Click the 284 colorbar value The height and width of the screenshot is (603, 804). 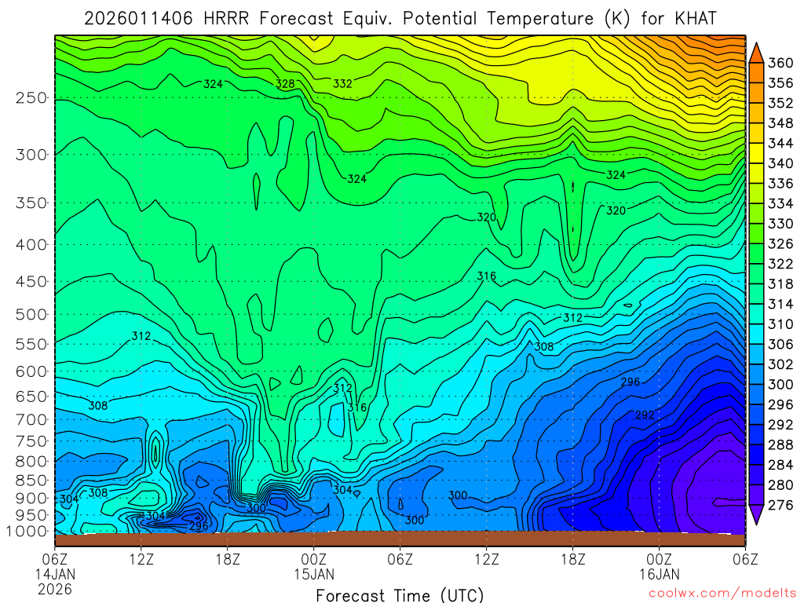pos(780,465)
